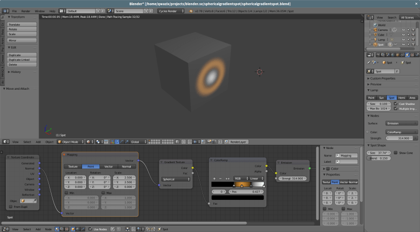Click the Rotate button
The height and width of the screenshot is (232, 420).
[22, 29]
